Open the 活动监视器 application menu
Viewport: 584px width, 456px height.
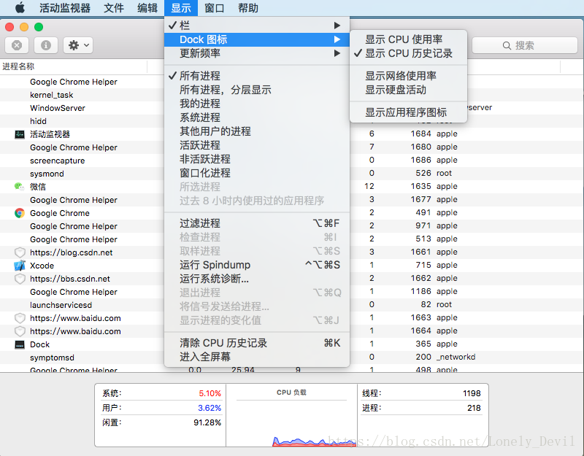click(65, 8)
